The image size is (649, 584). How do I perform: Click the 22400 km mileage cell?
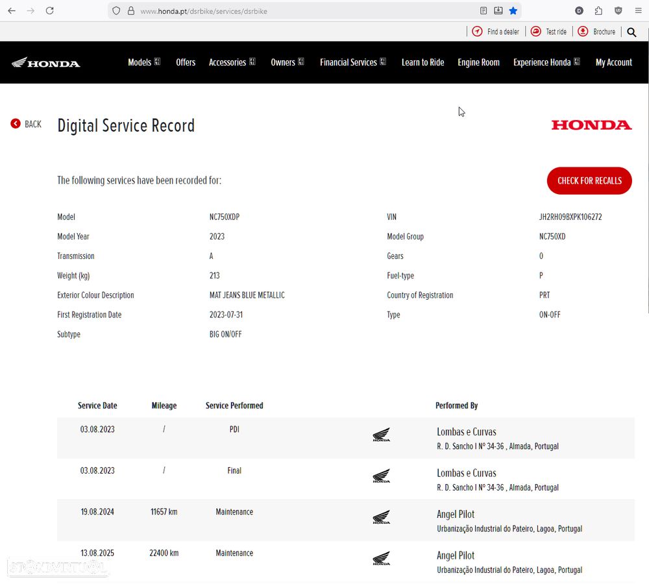pyautogui.click(x=164, y=554)
